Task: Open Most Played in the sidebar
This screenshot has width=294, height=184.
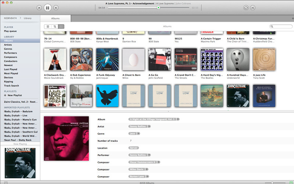Action: tap(11, 73)
